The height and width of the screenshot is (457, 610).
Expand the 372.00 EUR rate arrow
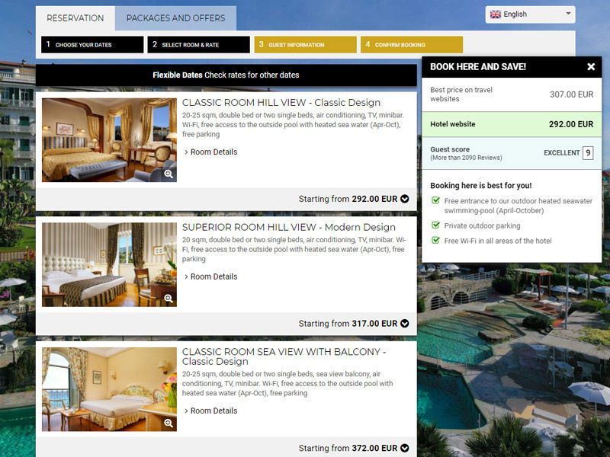tap(404, 449)
